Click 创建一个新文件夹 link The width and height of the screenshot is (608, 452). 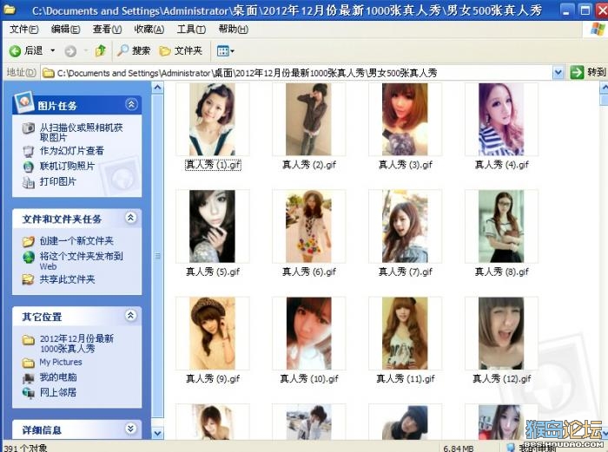pos(76,241)
